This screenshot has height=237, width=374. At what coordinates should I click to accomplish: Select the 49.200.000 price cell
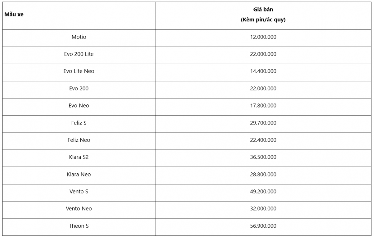pyautogui.click(x=263, y=192)
